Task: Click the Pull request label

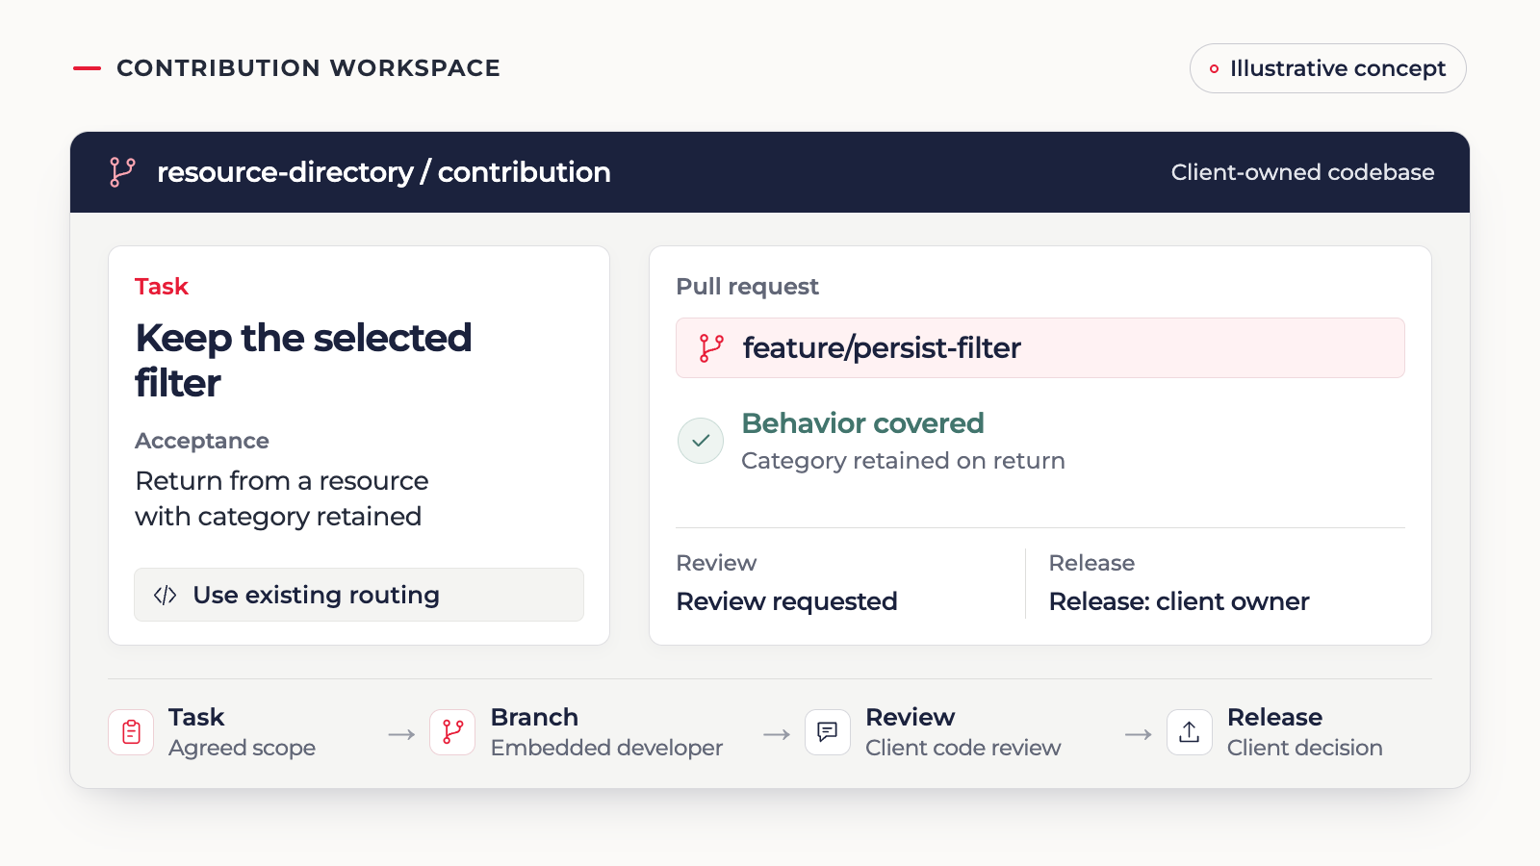Action: (748, 287)
